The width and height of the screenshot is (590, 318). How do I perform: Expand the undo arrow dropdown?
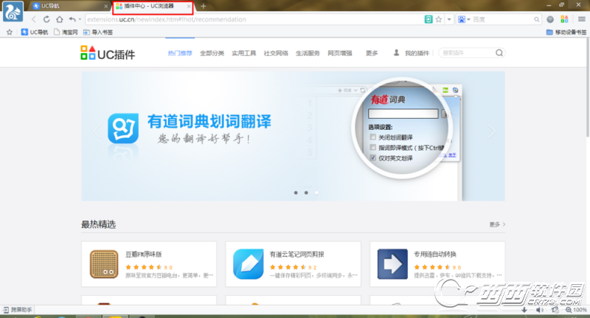click(80, 20)
